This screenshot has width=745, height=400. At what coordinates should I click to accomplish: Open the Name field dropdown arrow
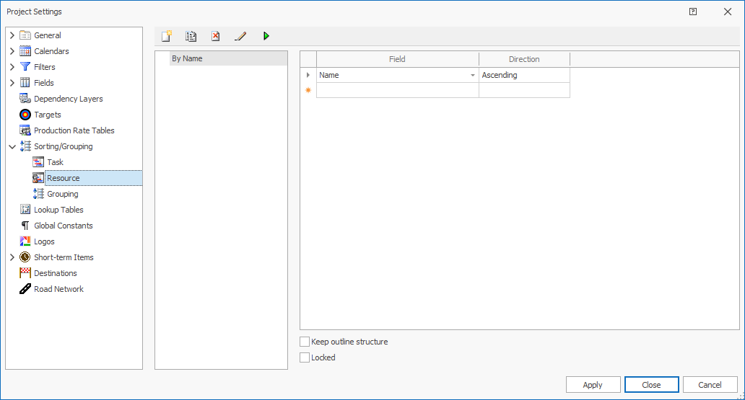pos(473,75)
